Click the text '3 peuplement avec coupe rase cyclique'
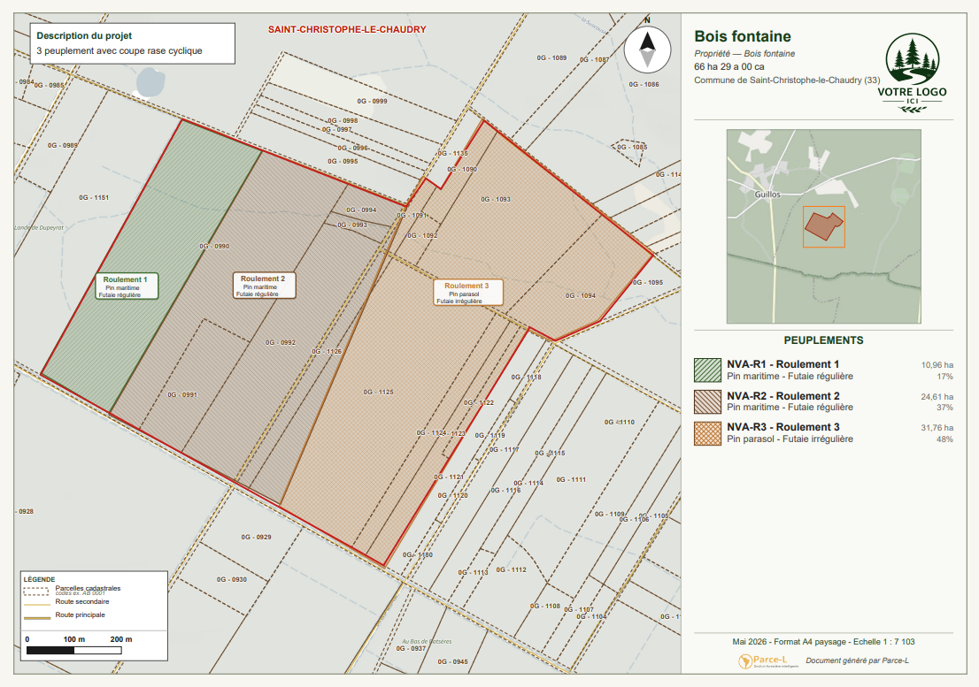This screenshot has height=687, width=979. point(119,50)
